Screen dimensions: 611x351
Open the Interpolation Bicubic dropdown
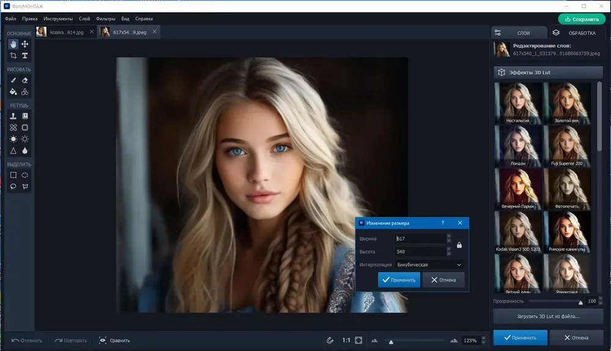[429, 264]
